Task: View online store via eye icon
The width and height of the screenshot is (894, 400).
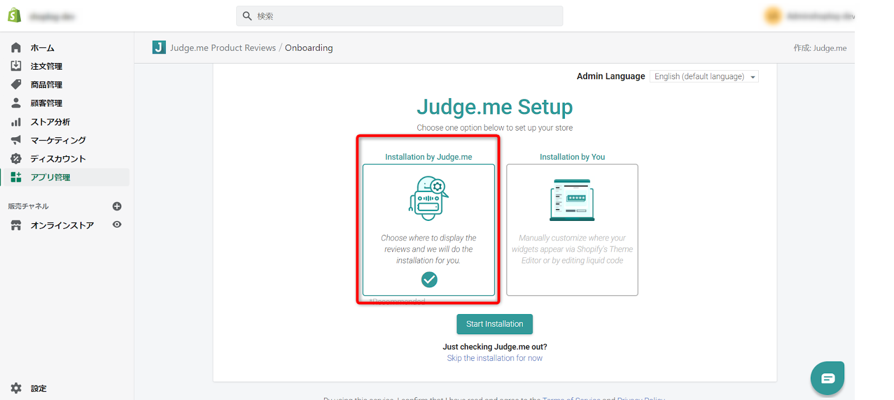Action: [117, 224]
